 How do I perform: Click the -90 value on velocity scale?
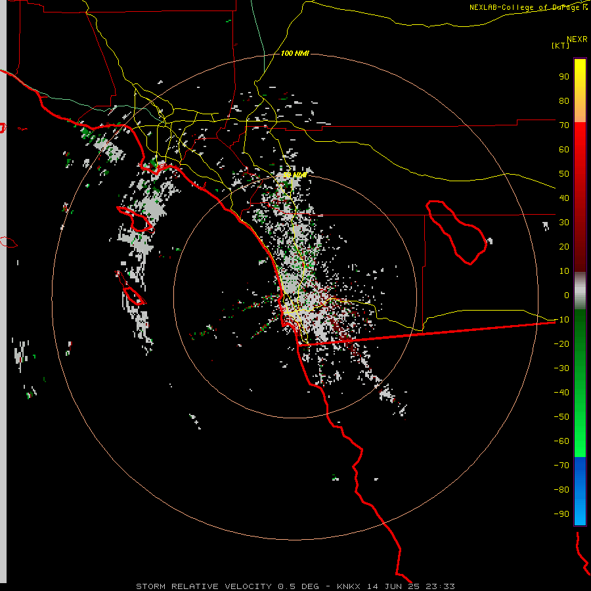coord(561,514)
